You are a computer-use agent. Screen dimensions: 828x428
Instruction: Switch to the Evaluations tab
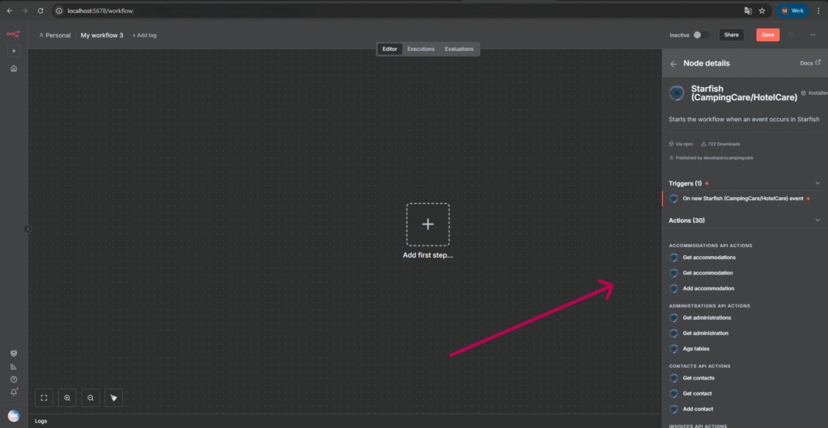pyautogui.click(x=458, y=49)
